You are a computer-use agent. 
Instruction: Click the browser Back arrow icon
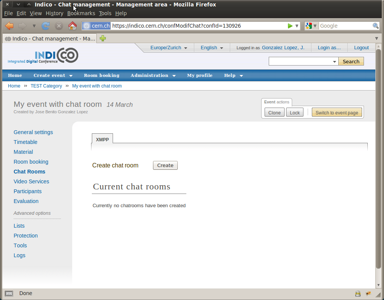pyautogui.click(x=9, y=26)
